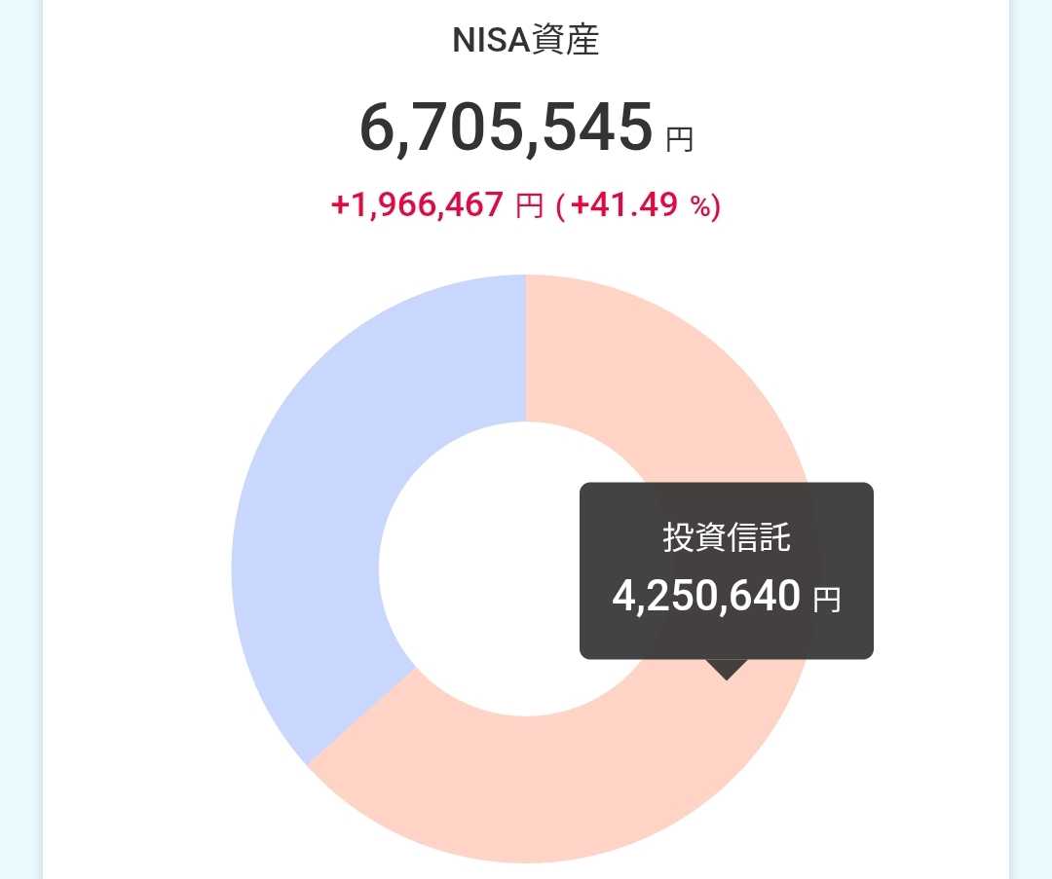Tap the 円 unit inside the tooltip
The width and height of the screenshot is (1052, 879).
(x=826, y=600)
